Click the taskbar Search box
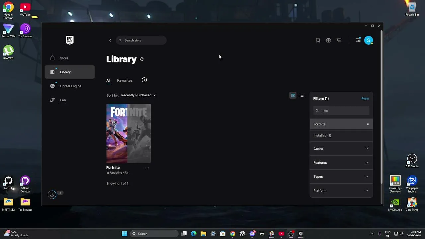This screenshot has height=239, width=425. tap(154, 234)
